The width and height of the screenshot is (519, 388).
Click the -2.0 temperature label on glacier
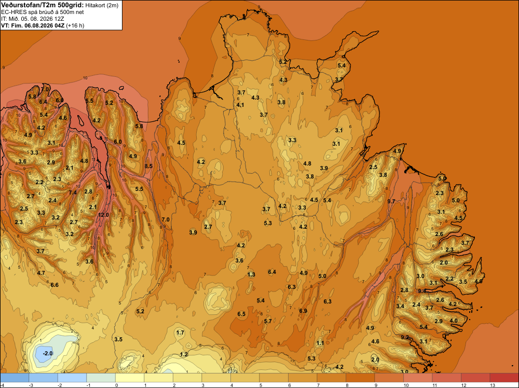coord(48,353)
